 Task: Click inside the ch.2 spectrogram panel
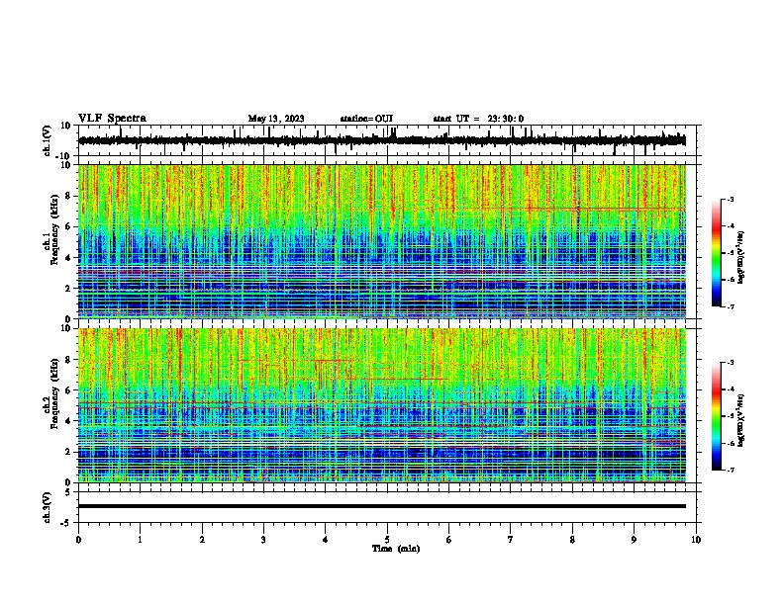(x=382, y=405)
